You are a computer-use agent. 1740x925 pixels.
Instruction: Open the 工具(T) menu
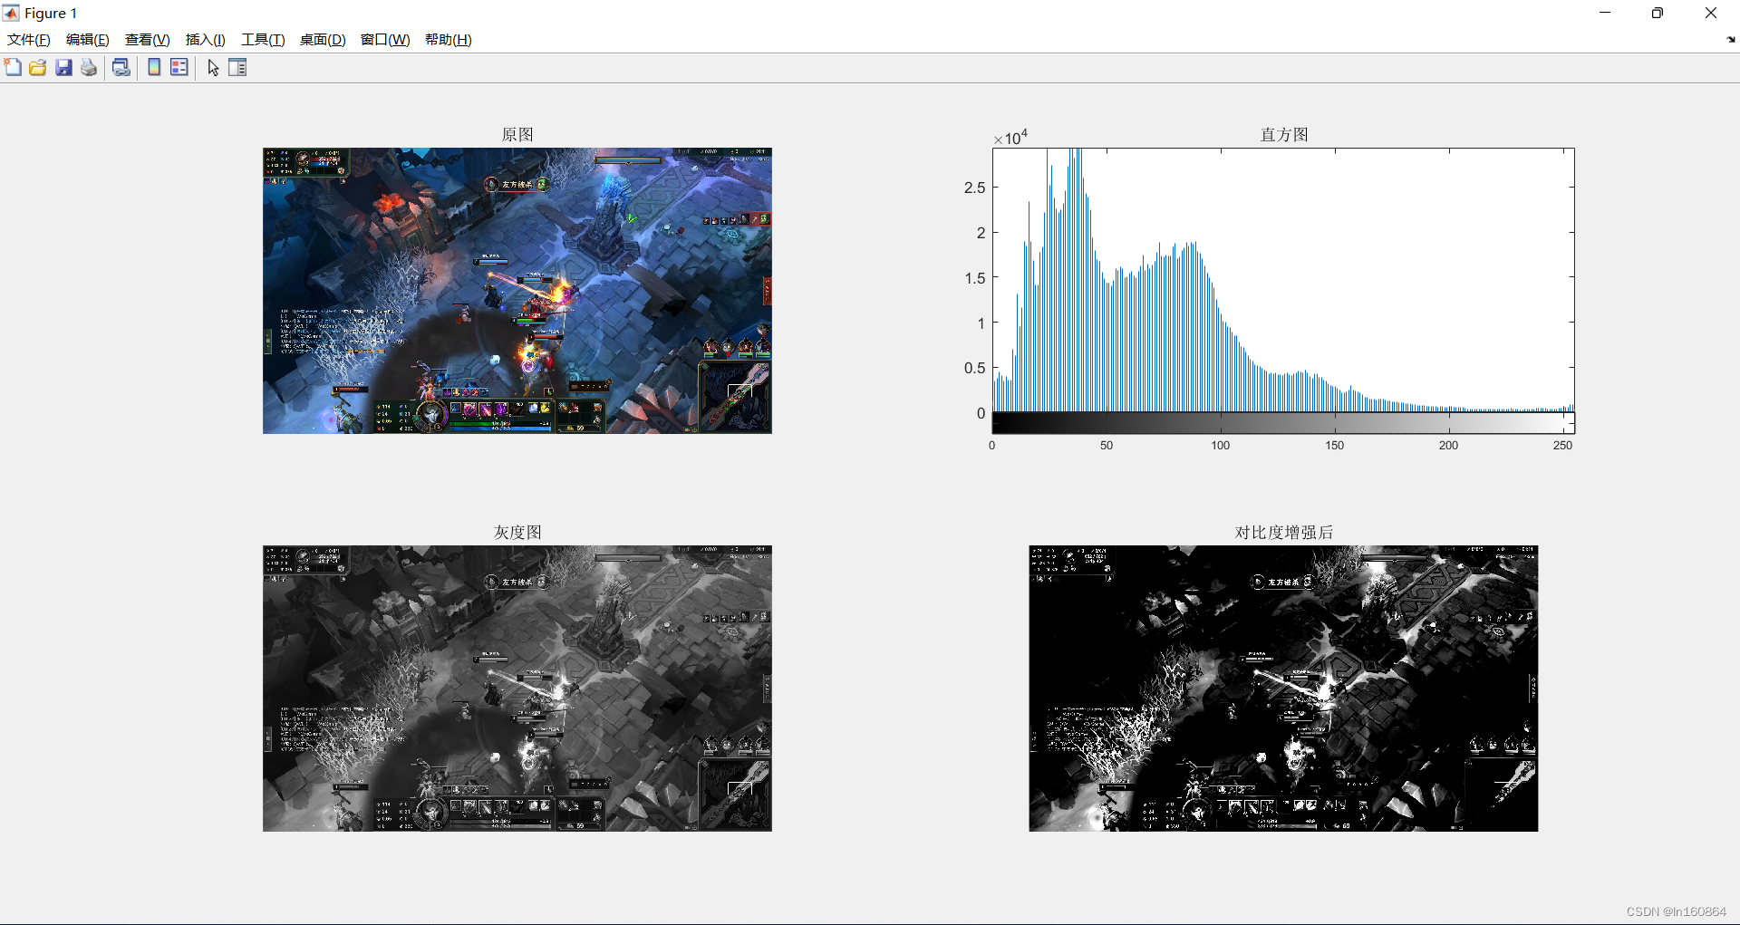pos(263,39)
